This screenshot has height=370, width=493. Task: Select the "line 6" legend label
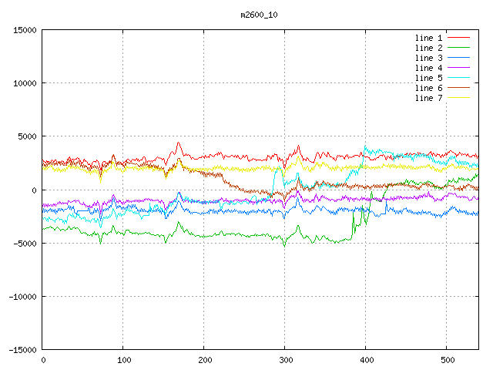coord(429,88)
